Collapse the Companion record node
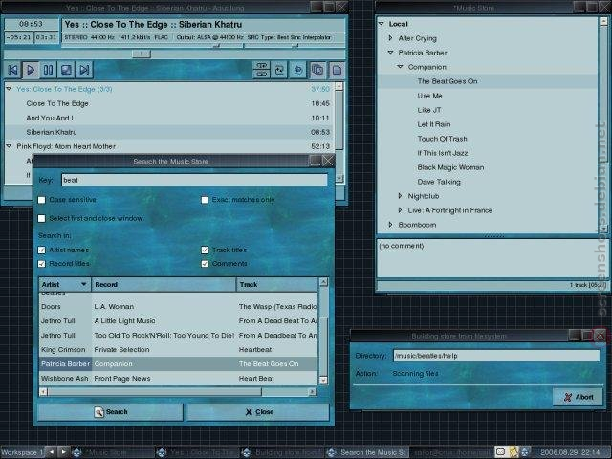The width and height of the screenshot is (612, 459). tap(400, 67)
